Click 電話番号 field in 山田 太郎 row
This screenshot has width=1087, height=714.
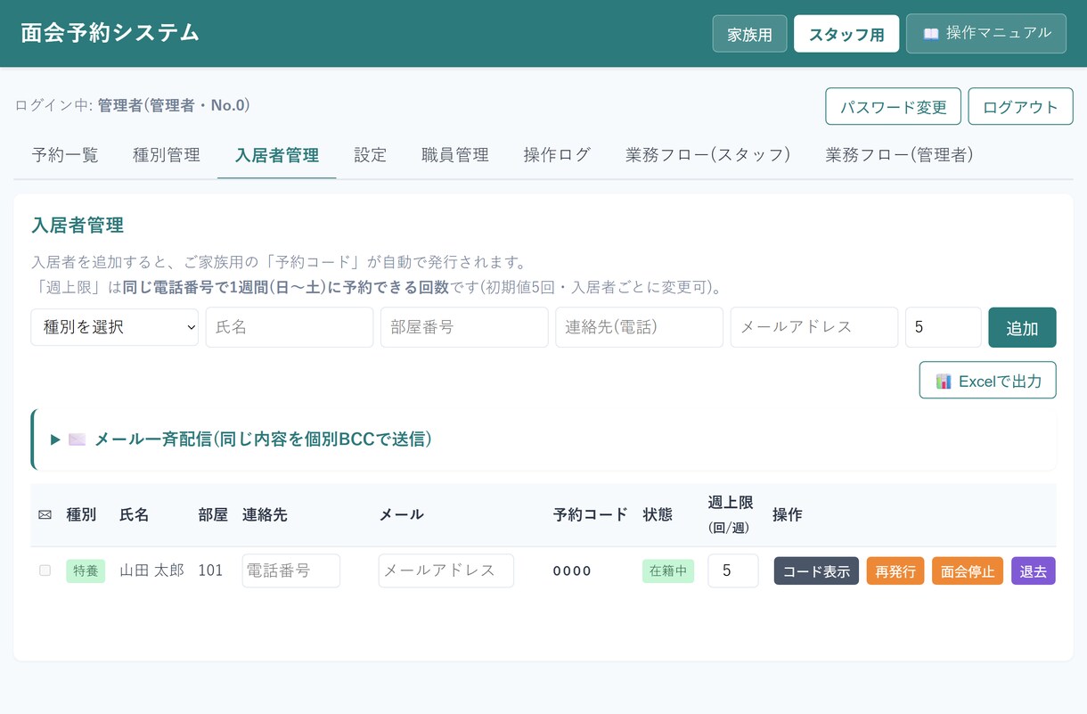coord(291,570)
